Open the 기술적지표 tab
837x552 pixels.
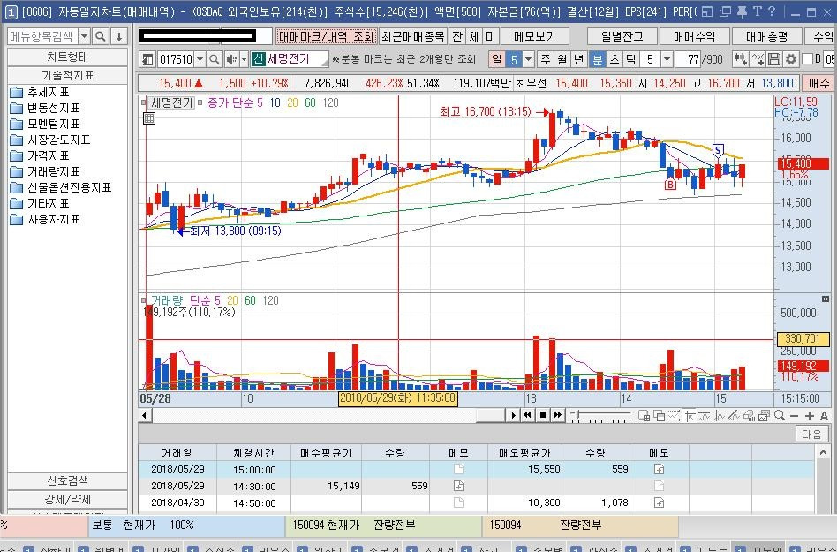click(x=67, y=75)
